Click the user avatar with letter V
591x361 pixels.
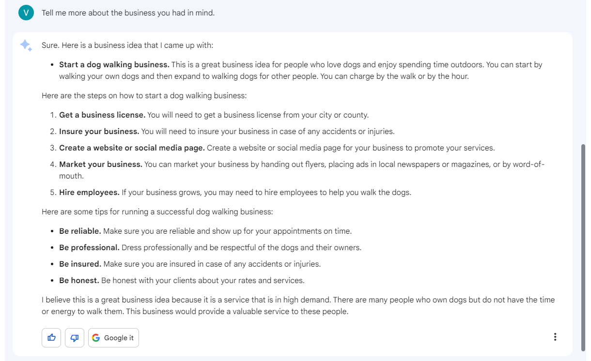pos(26,13)
